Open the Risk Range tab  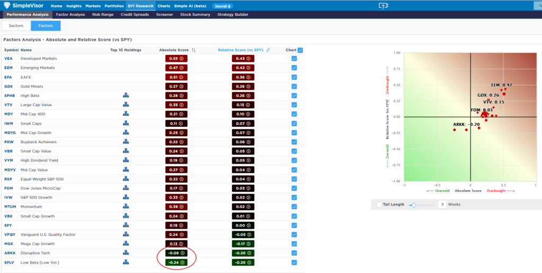pyautogui.click(x=102, y=15)
